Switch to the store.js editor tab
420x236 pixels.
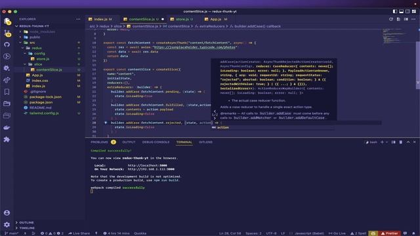tap(182, 19)
